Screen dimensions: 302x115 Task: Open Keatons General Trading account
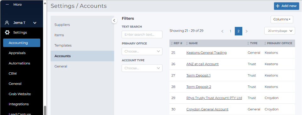(x=206, y=53)
